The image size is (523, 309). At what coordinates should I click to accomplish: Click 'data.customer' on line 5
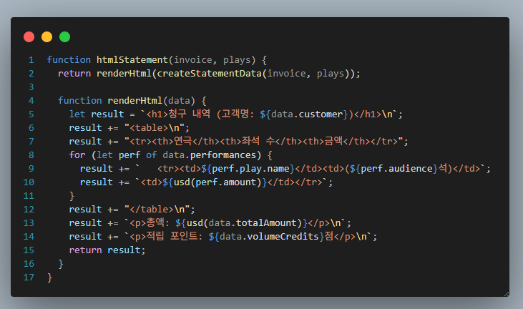click(x=307, y=114)
